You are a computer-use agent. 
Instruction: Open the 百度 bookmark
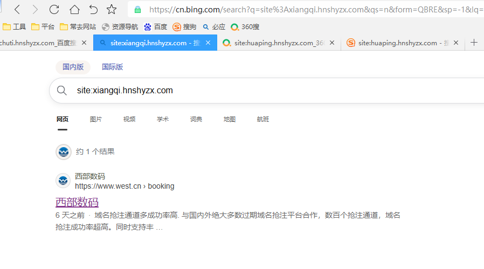(155, 27)
